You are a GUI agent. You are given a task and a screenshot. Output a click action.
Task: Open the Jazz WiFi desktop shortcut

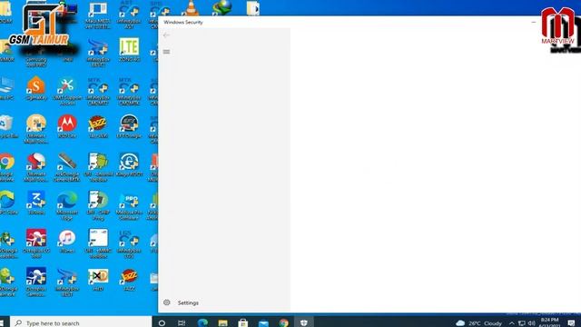[x=98, y=126]
